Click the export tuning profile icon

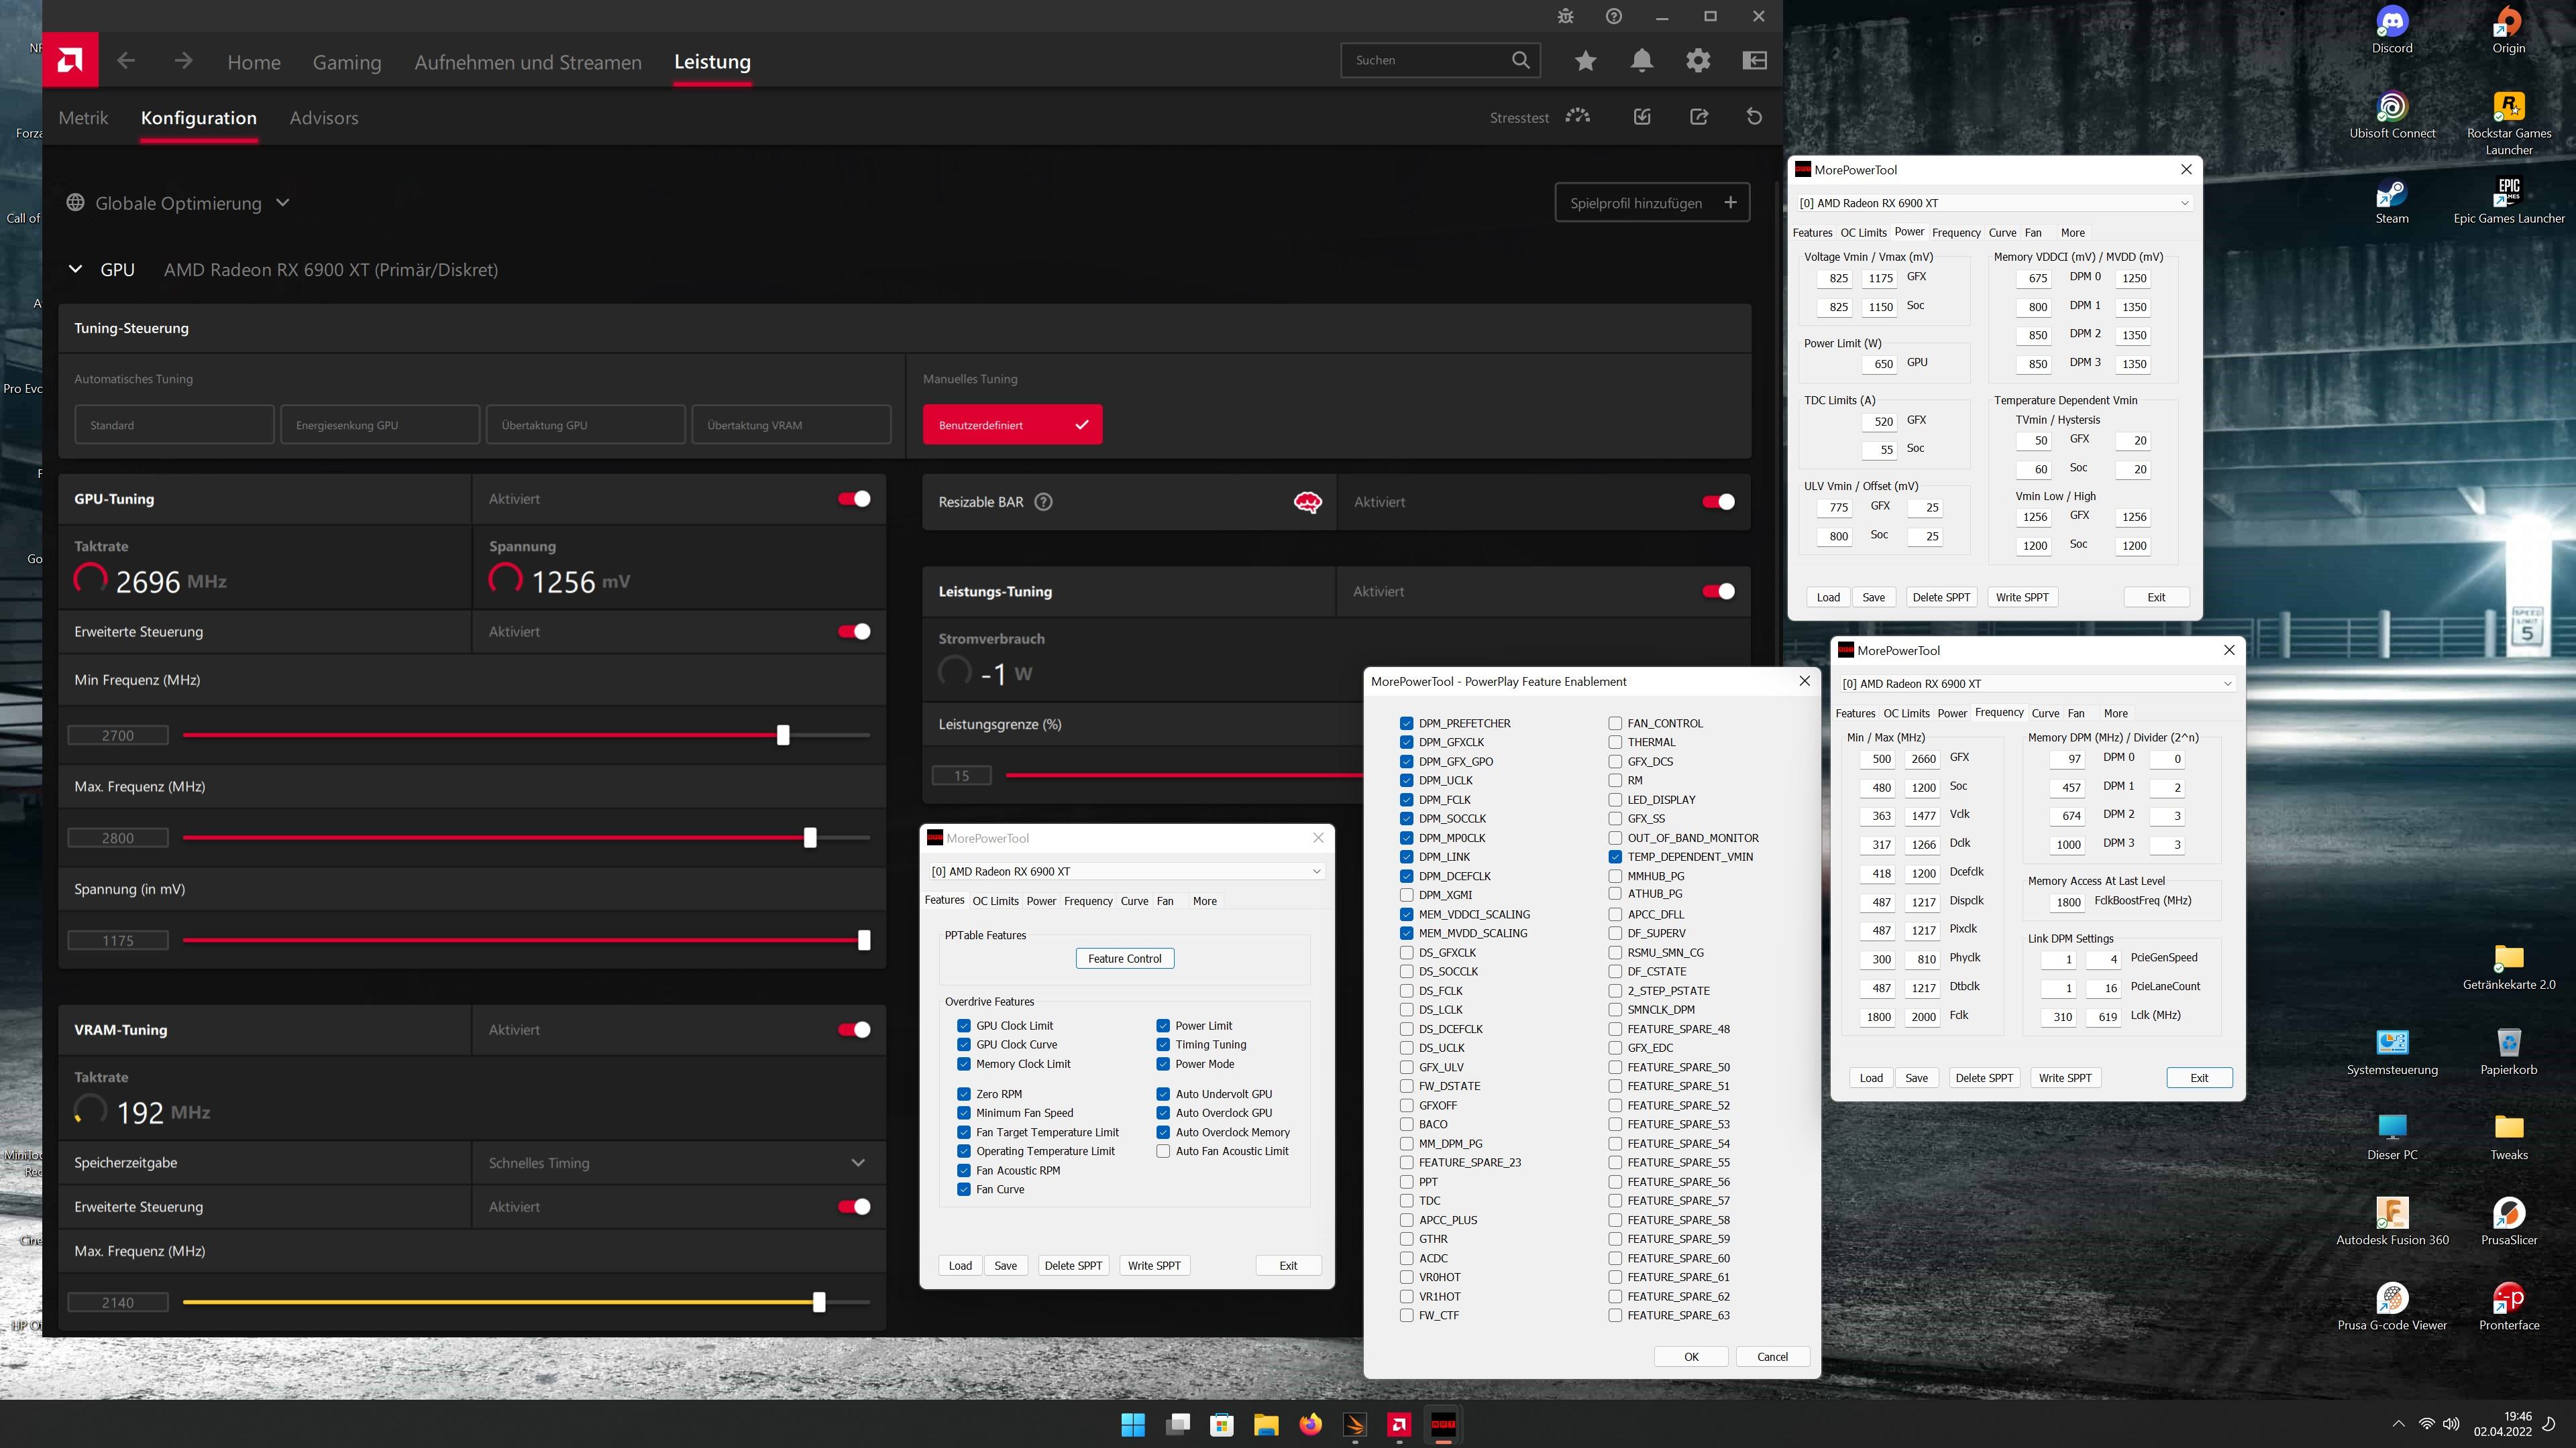click(1698, 117)
